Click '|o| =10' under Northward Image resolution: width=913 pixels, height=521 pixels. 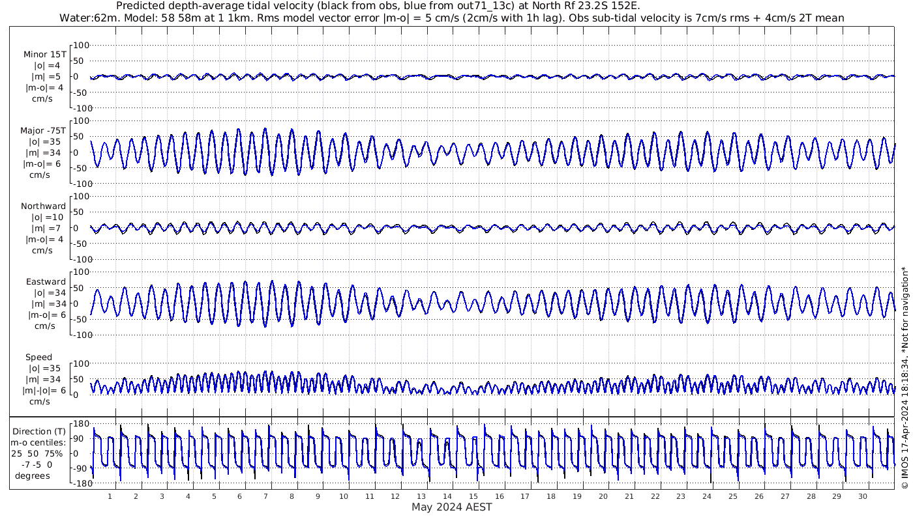(x=47, y=217)
